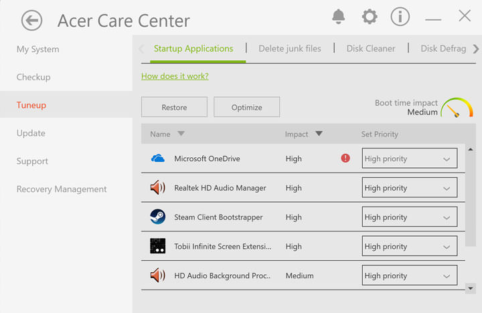This screenshot has width=482, height=313.
Task: Open the 'How does it work?' link
Action: (175, 76)
